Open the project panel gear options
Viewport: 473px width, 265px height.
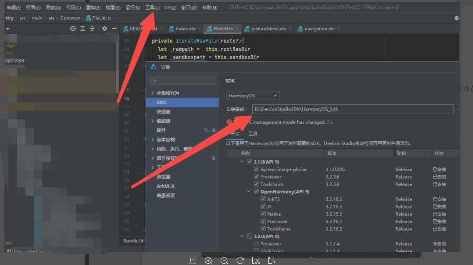click(x=105, y=29)
